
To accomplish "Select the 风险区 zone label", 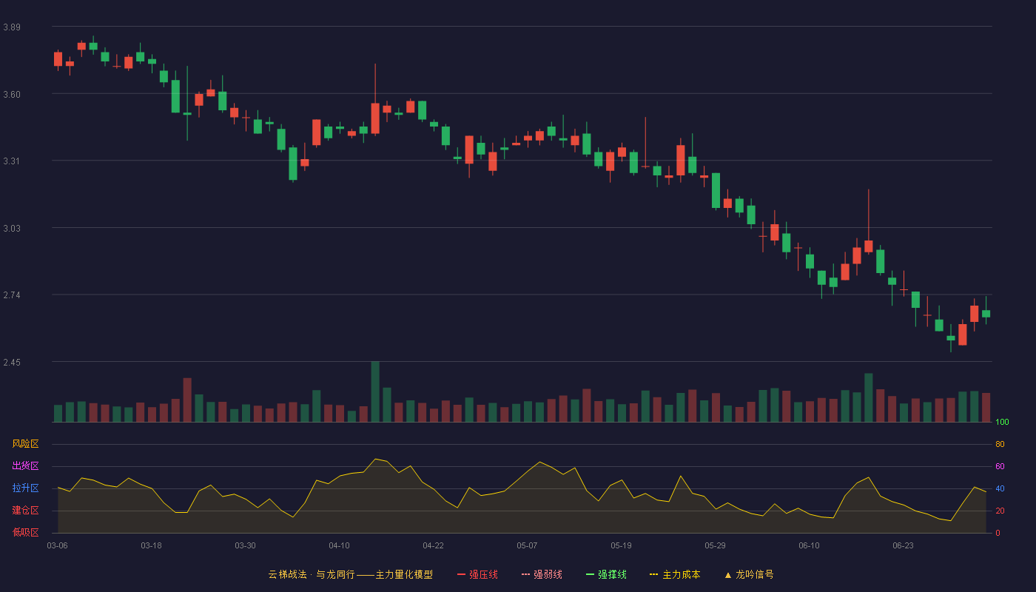I will click(x=25, y=444).
